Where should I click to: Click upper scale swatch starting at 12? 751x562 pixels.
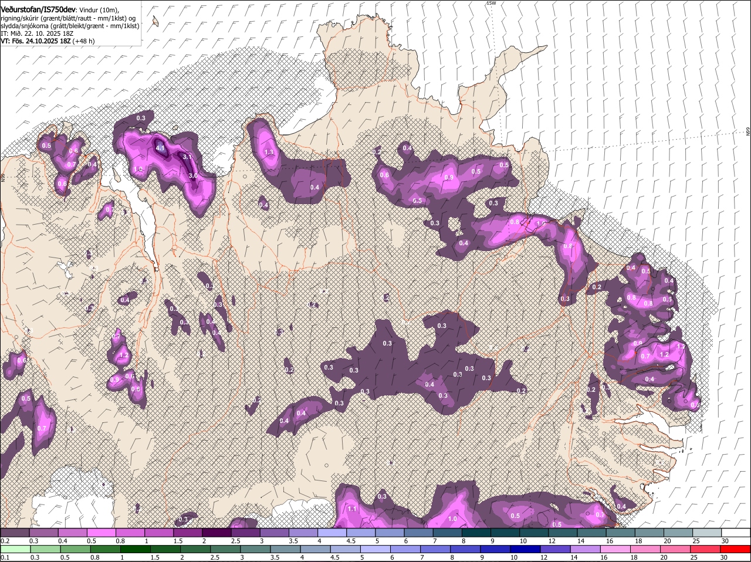(x=563, y=533)
